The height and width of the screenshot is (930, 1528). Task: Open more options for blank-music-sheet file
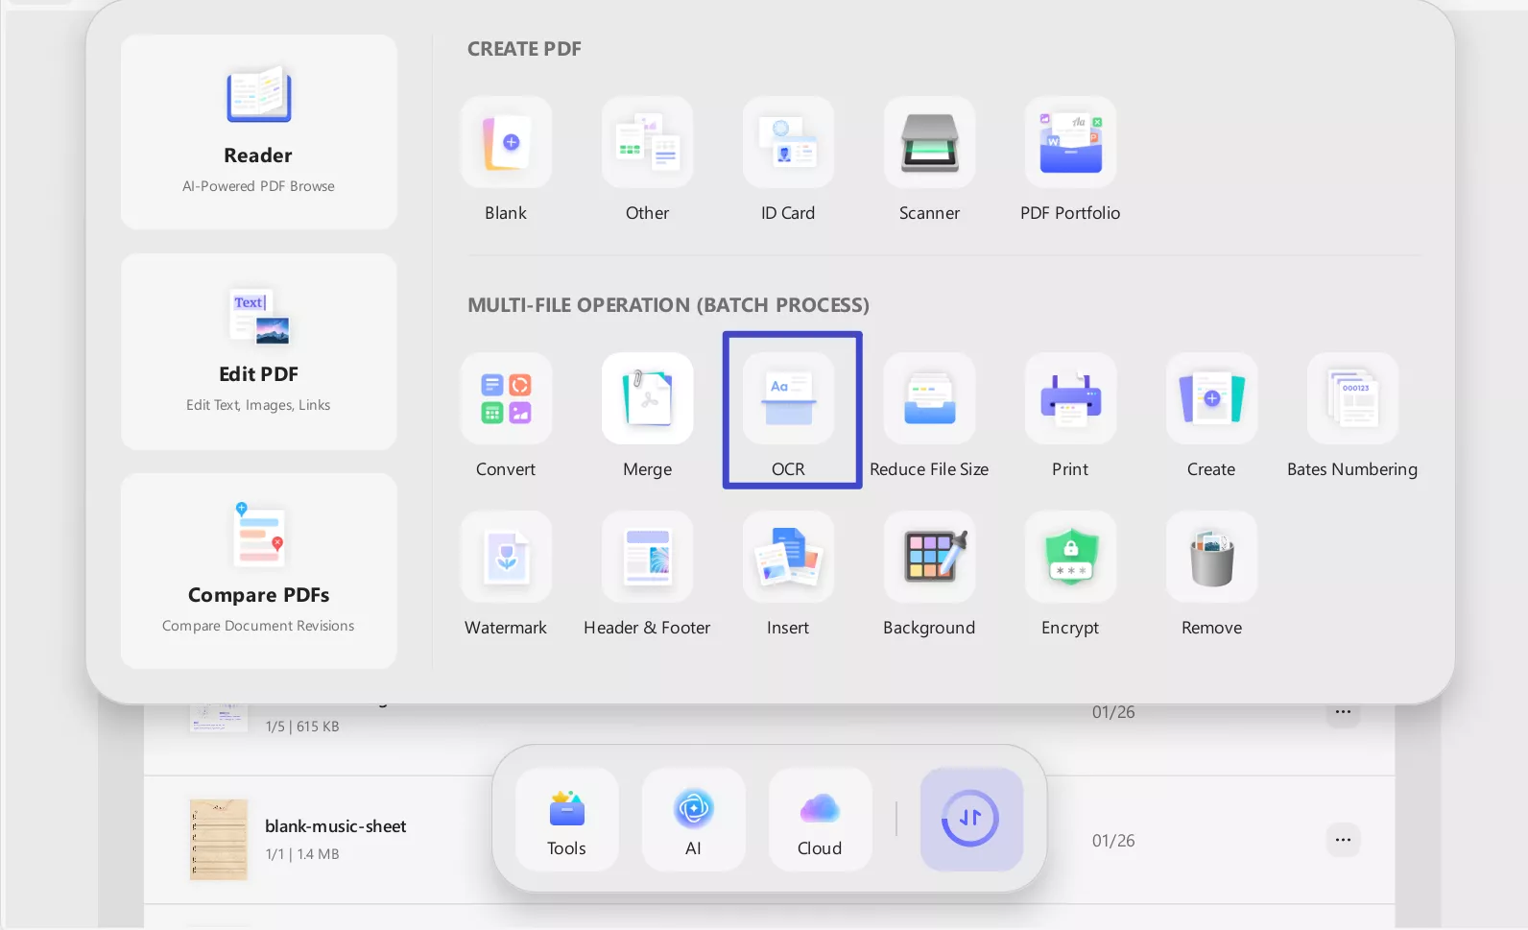pyautogui.click(x=1343, y=840)
